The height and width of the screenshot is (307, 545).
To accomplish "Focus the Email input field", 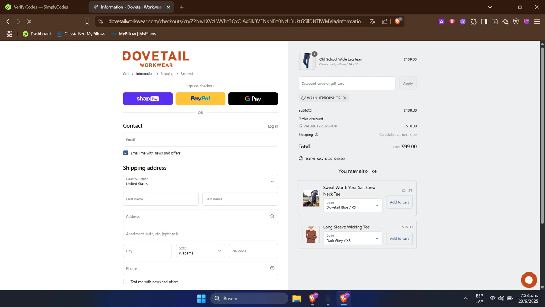I will 200,140.
